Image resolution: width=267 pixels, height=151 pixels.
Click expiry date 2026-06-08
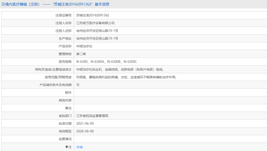[x=85, y=131]
